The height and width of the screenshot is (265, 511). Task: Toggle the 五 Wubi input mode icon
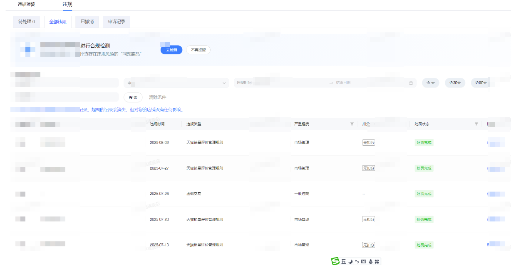(x=344, y=262)
